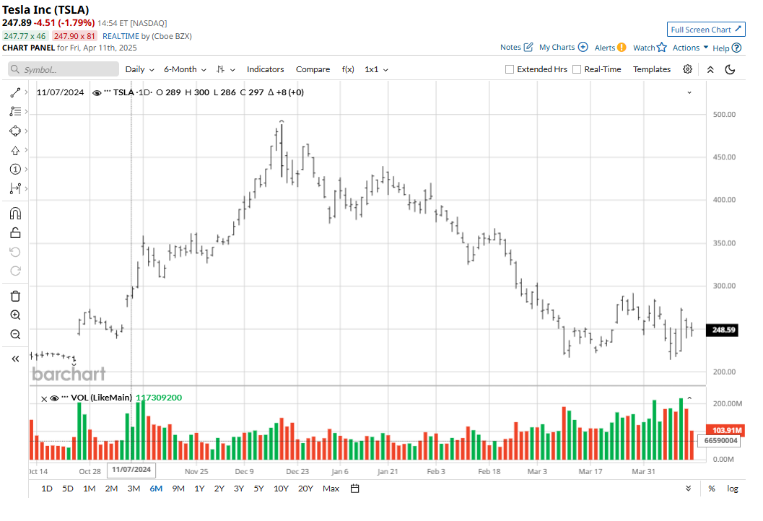
Task: Open chart settings gear icon
Action: coord(687,69)
